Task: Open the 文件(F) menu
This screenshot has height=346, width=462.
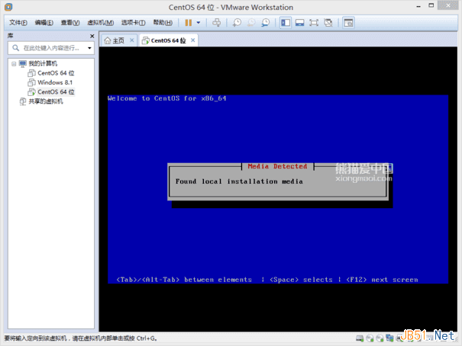Action: 18,23
